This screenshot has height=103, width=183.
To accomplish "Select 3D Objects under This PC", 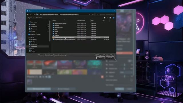I will click(34, 39).
